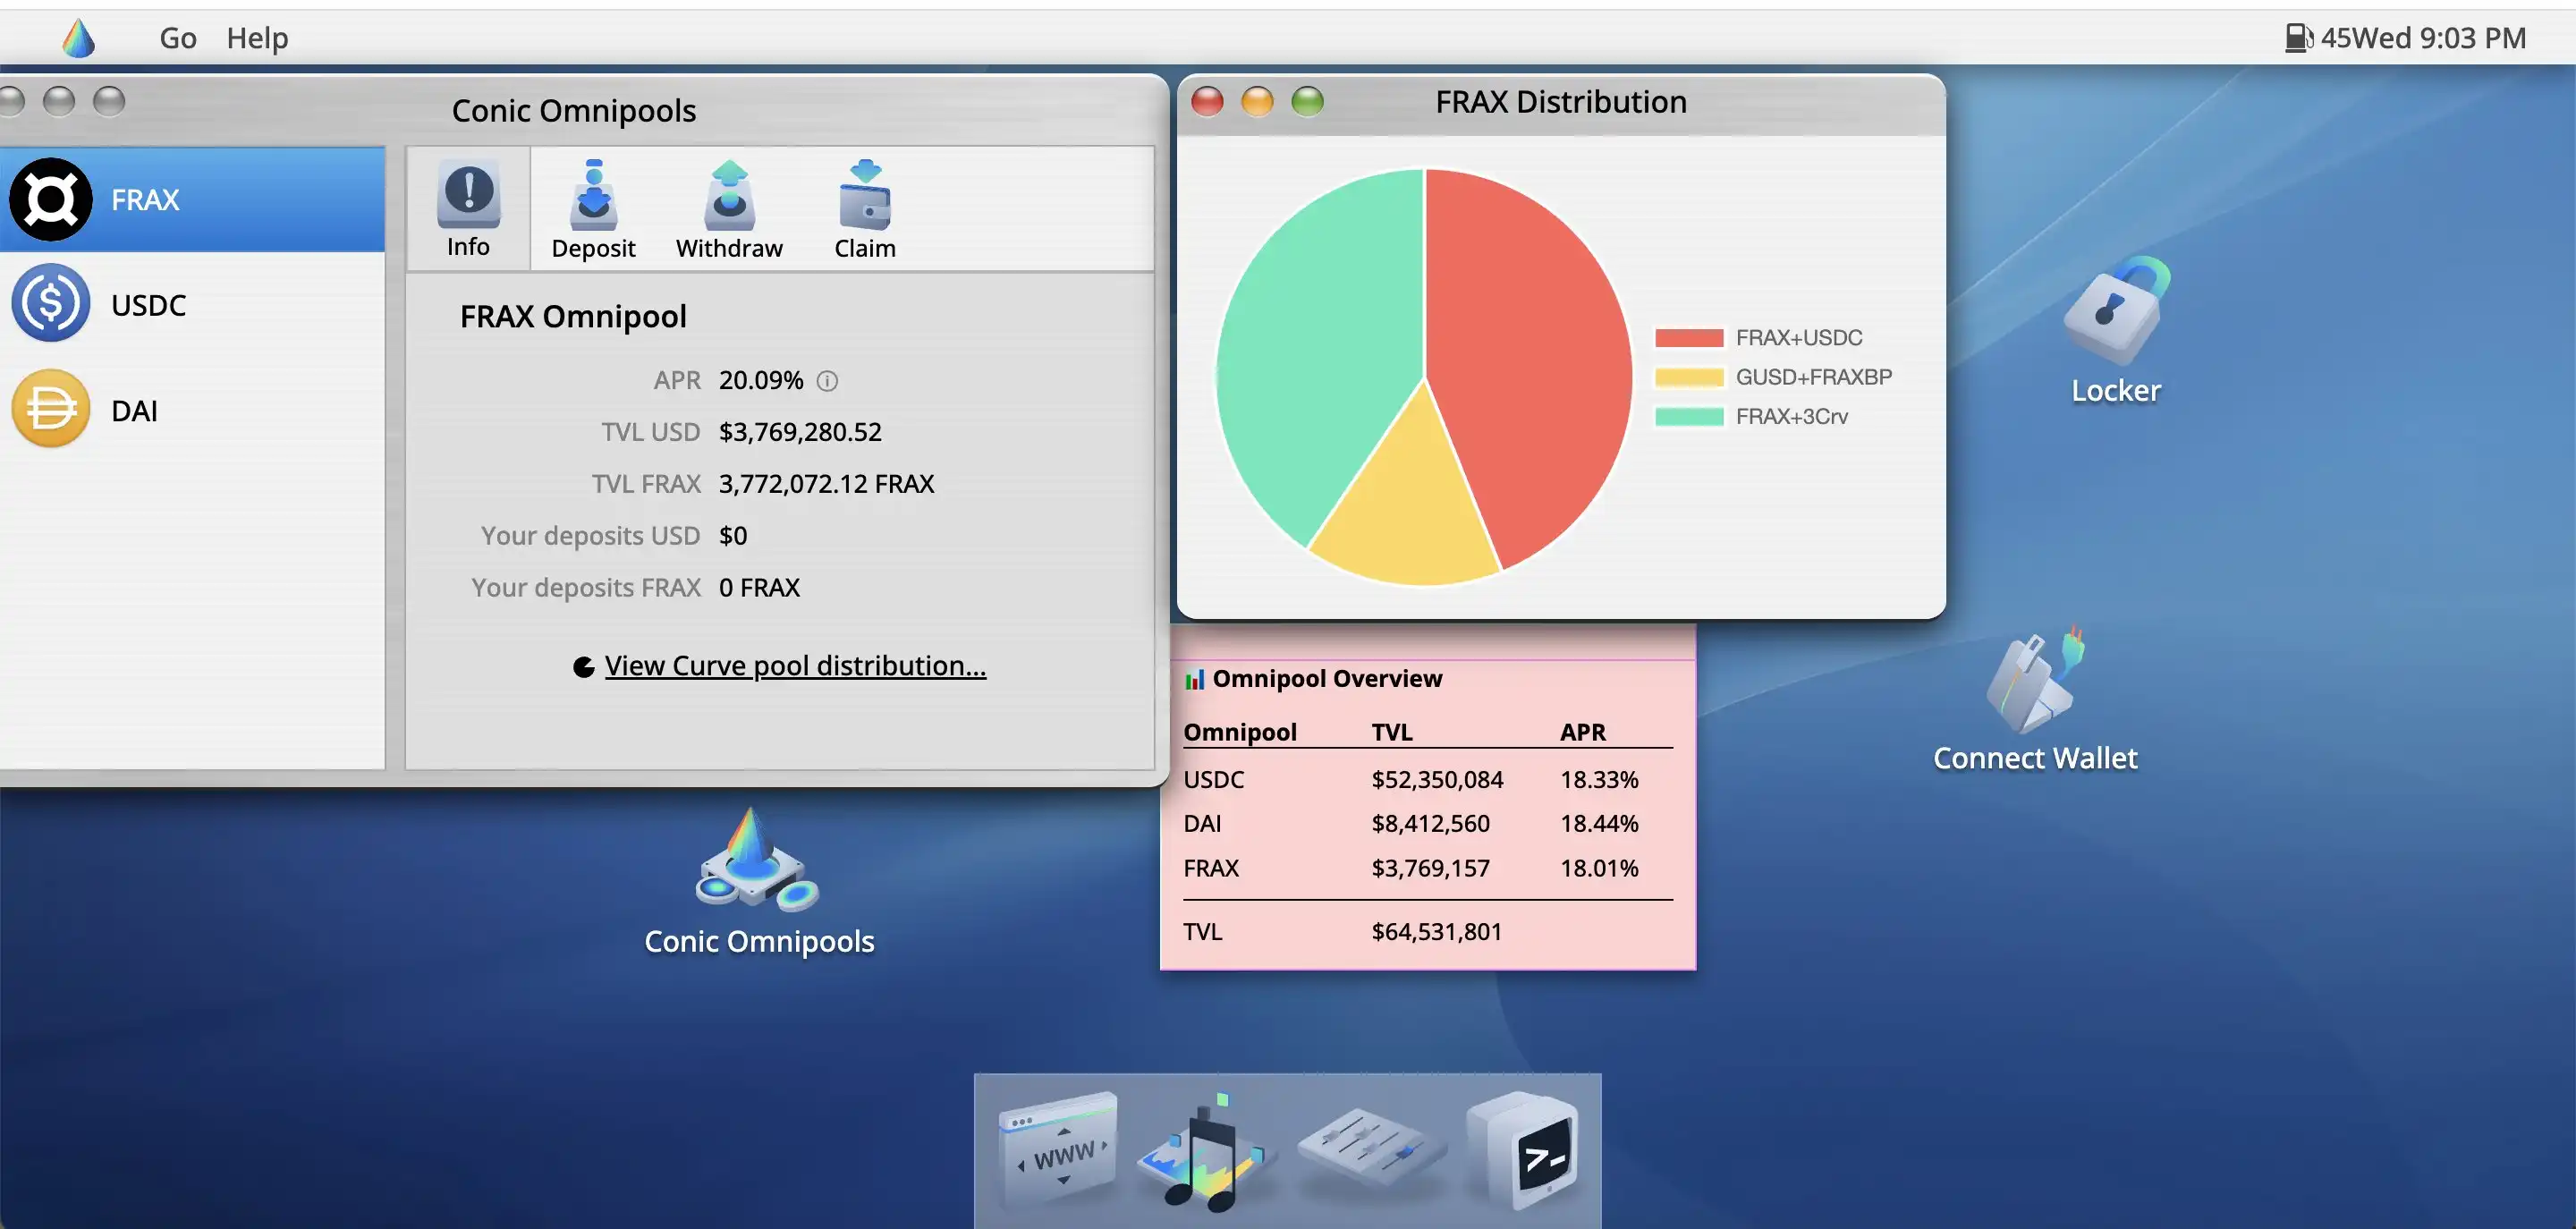Open the Go menu in menu bar
Screen dimensions: 2576x1229
(177, 35)
